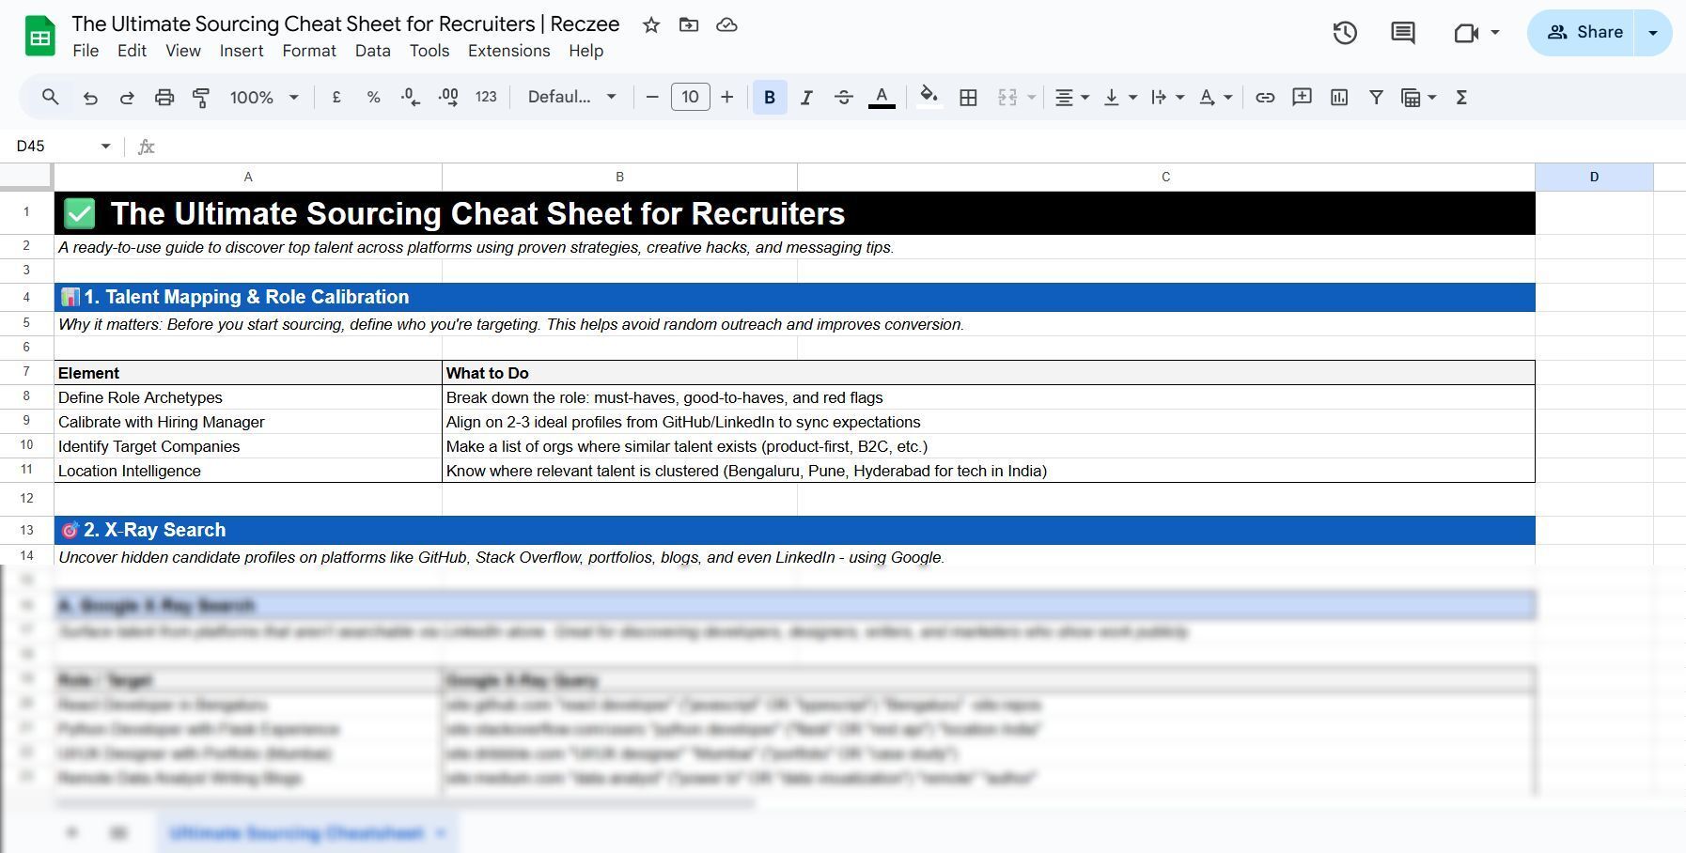Expand merge cells options arrow
The width and height of the screenshot is (1686, 853).
tap(1031, 97)
